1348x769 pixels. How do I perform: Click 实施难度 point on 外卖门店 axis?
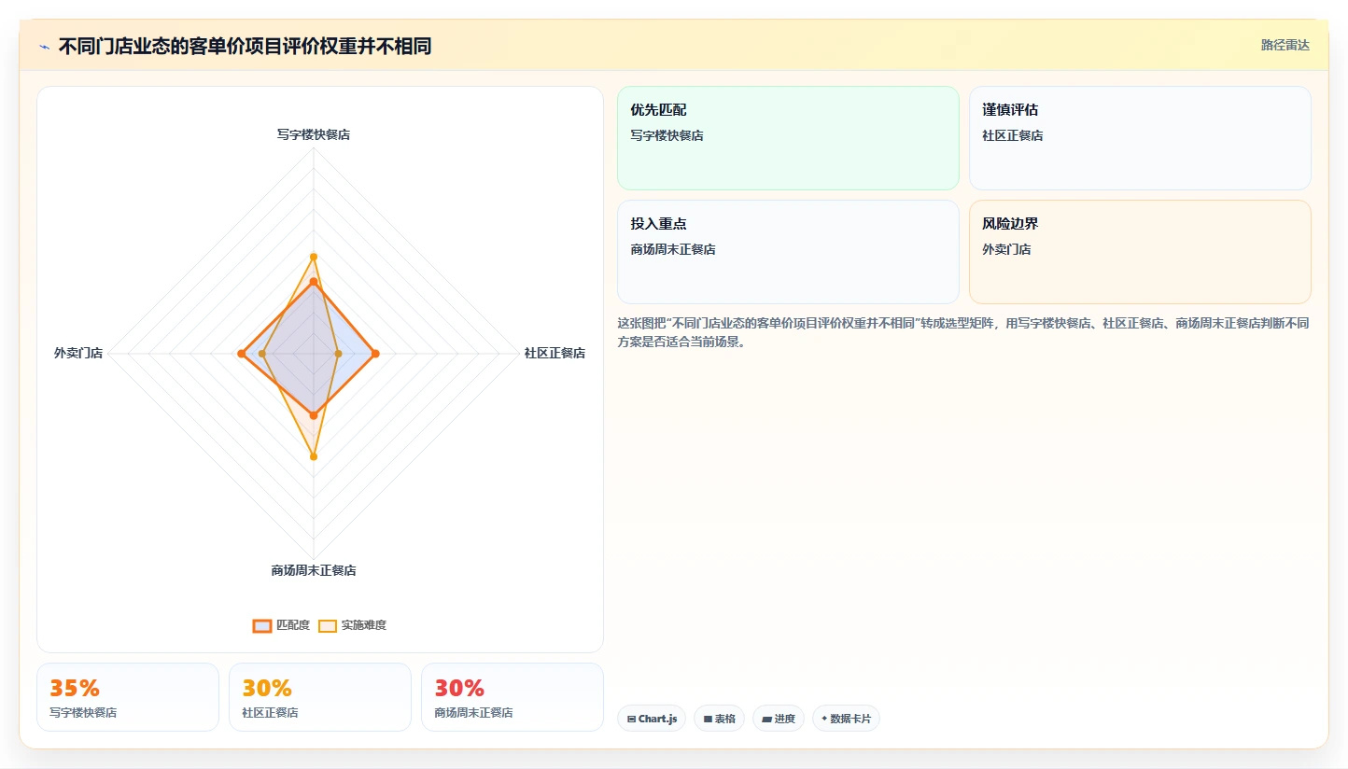click(x=262, y=354)
